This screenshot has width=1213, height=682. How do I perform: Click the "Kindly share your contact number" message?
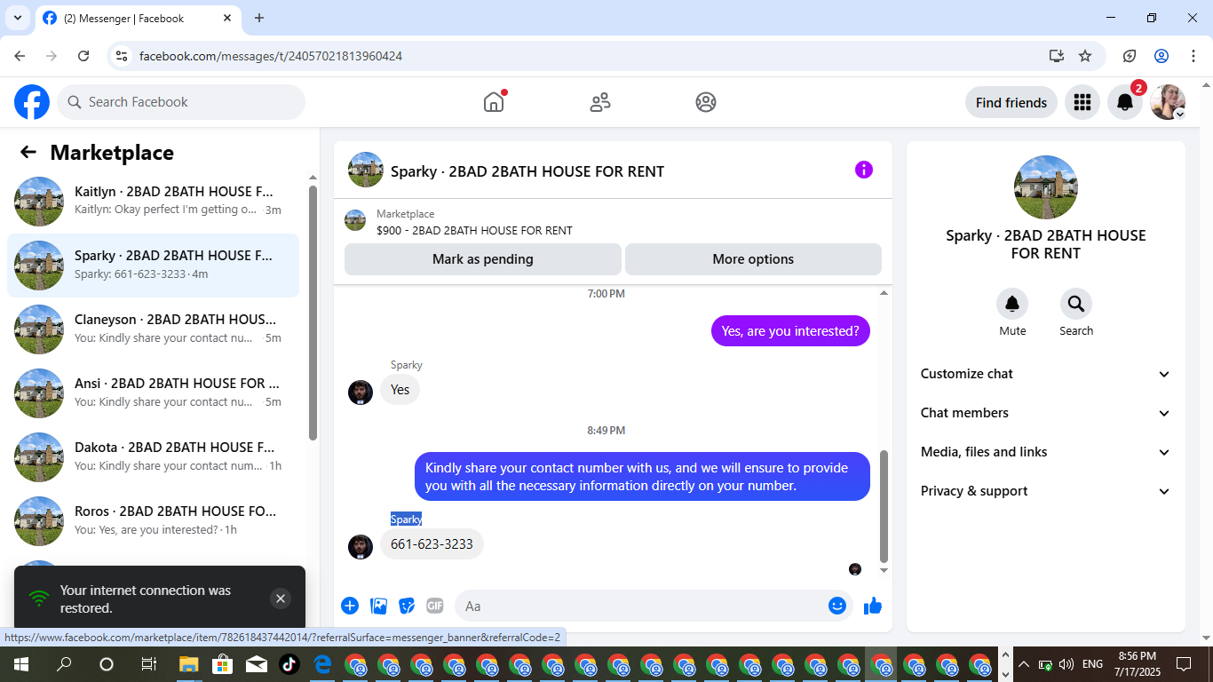642,477
